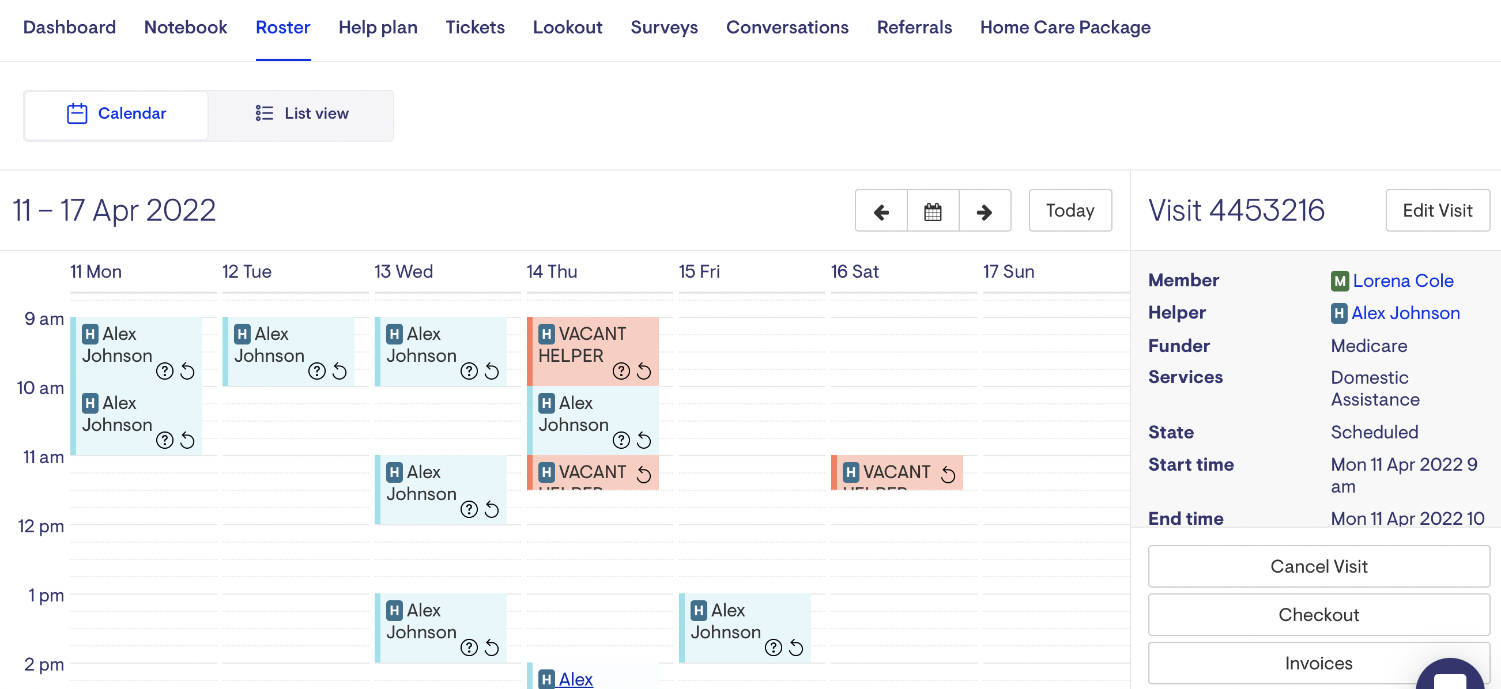This screenshot has width=1501, height=689.
Task: Click recurring icon on Monday 10 am visit
Action: point(187,440)
